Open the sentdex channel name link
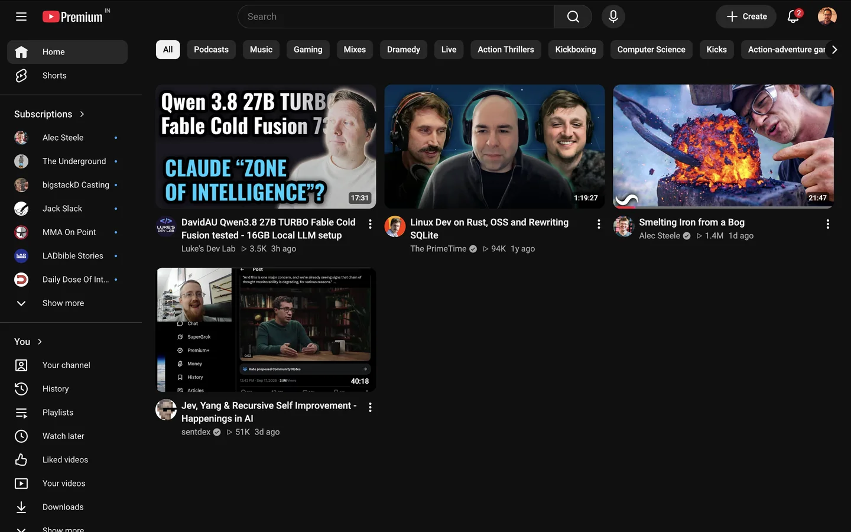Screen dimensions: 851x532 pyautogui.click(x=196, y=432)
